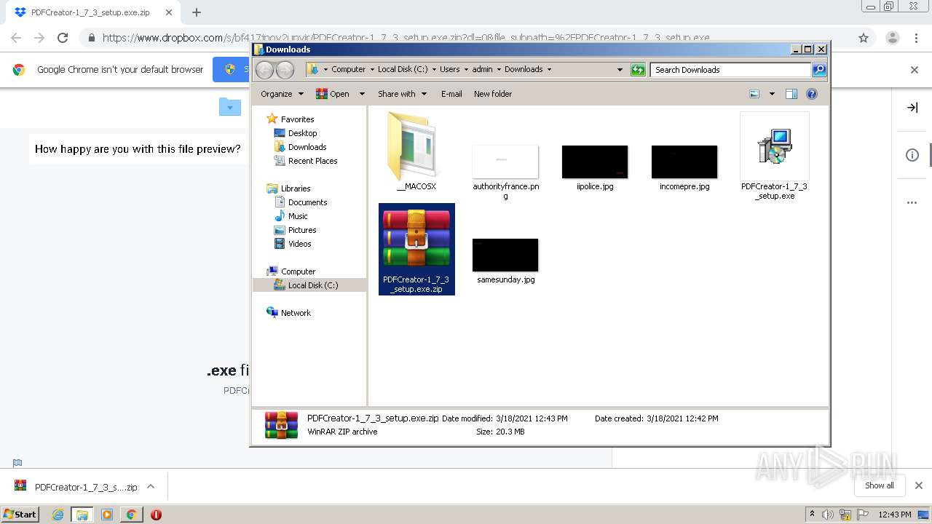Open a new Chrome tab
This screenshot has width=932, height=524.
click(196, 12)
